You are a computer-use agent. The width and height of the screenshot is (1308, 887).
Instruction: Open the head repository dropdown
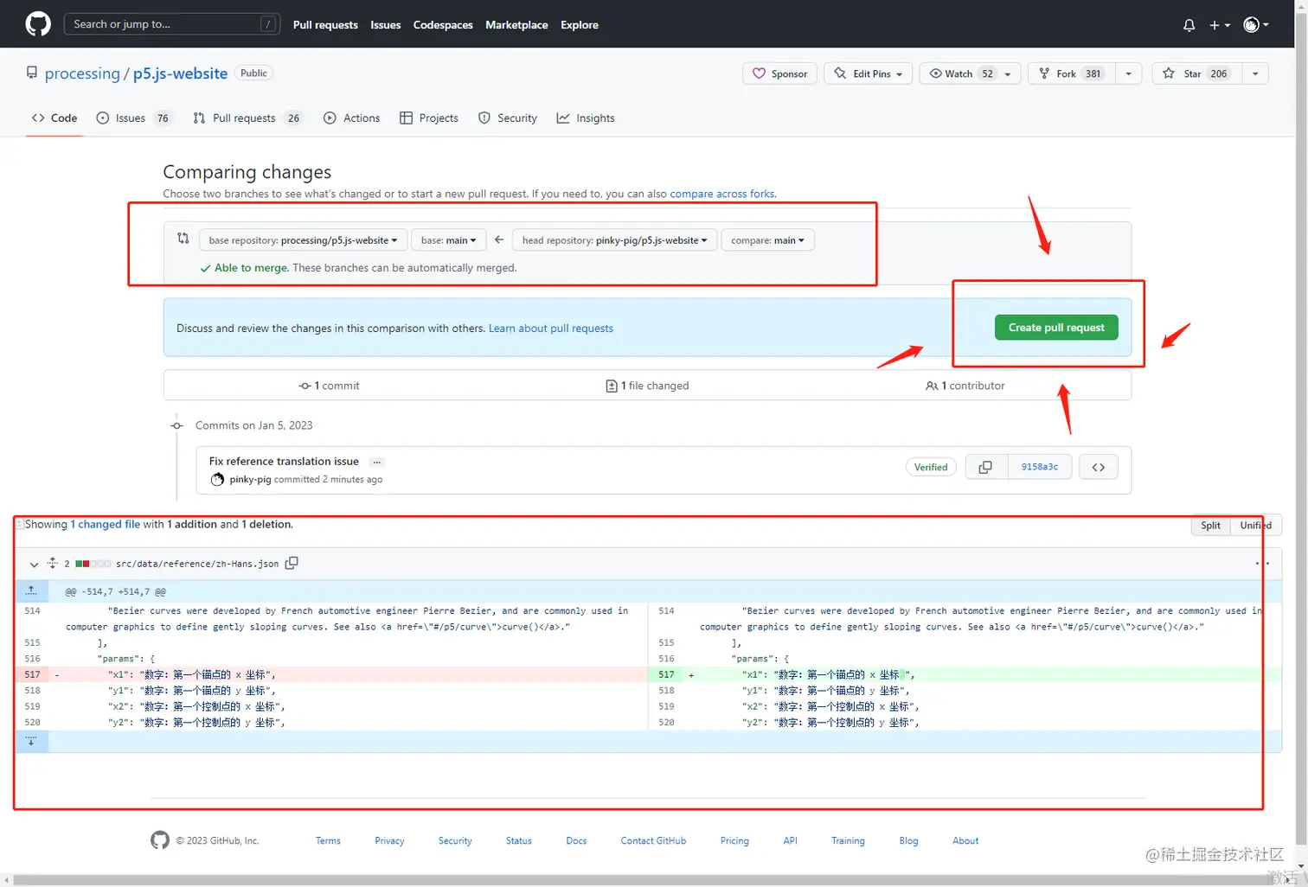(x=614, y=240)
